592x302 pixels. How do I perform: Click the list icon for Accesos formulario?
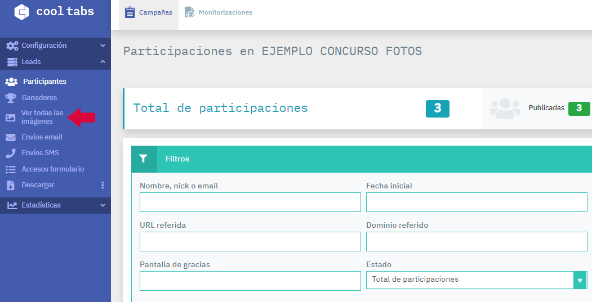coord(11,169)
